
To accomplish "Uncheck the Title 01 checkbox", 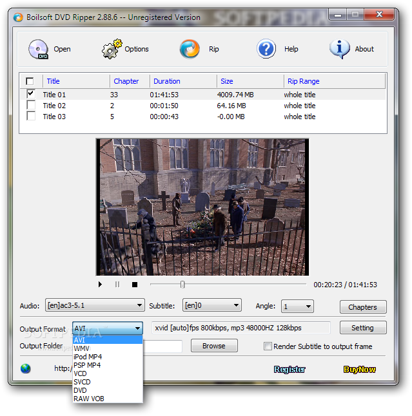I will (x=30, y=94).
